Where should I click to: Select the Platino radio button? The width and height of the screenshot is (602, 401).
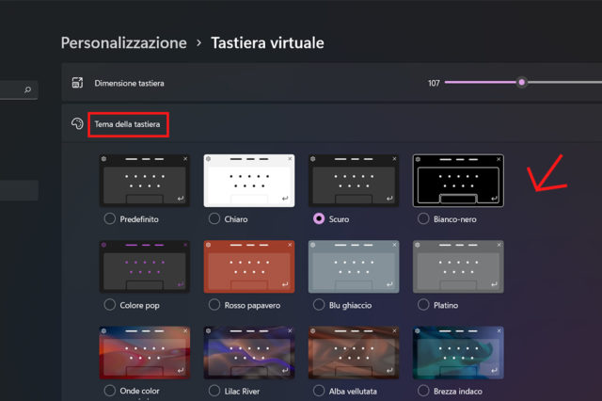pos(423,305)
